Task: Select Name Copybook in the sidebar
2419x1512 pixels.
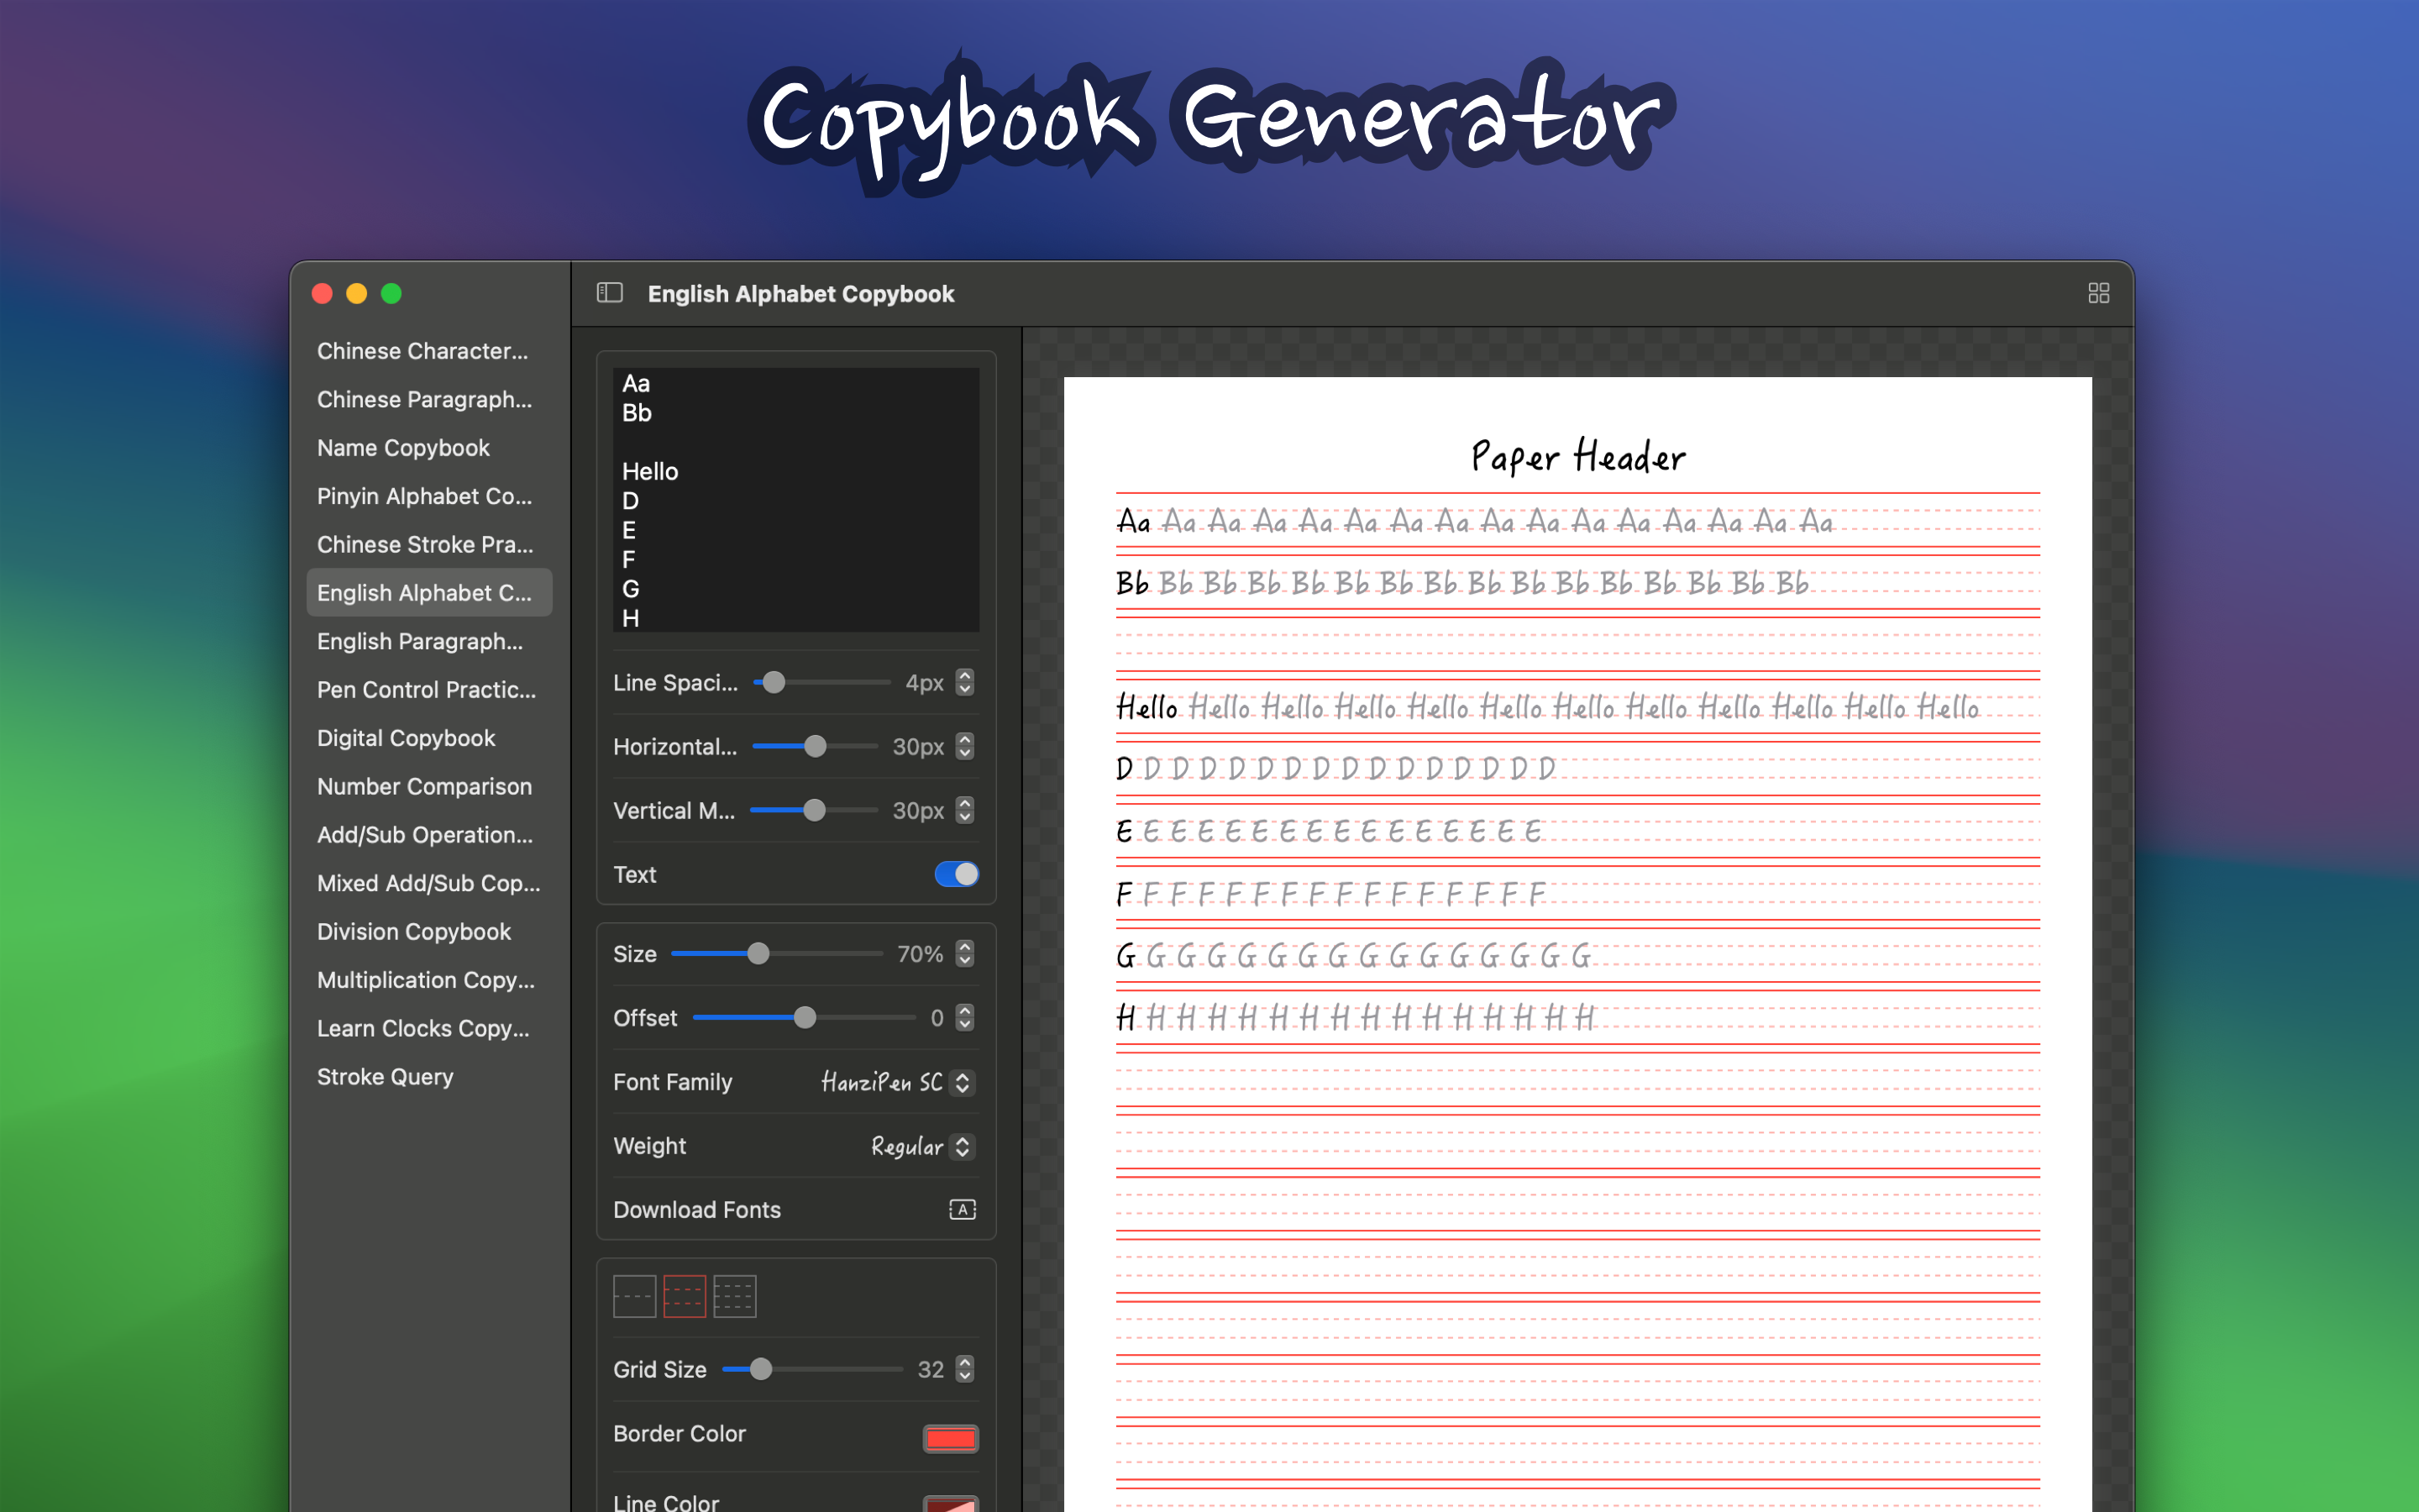Action: (x=403, y=447)
